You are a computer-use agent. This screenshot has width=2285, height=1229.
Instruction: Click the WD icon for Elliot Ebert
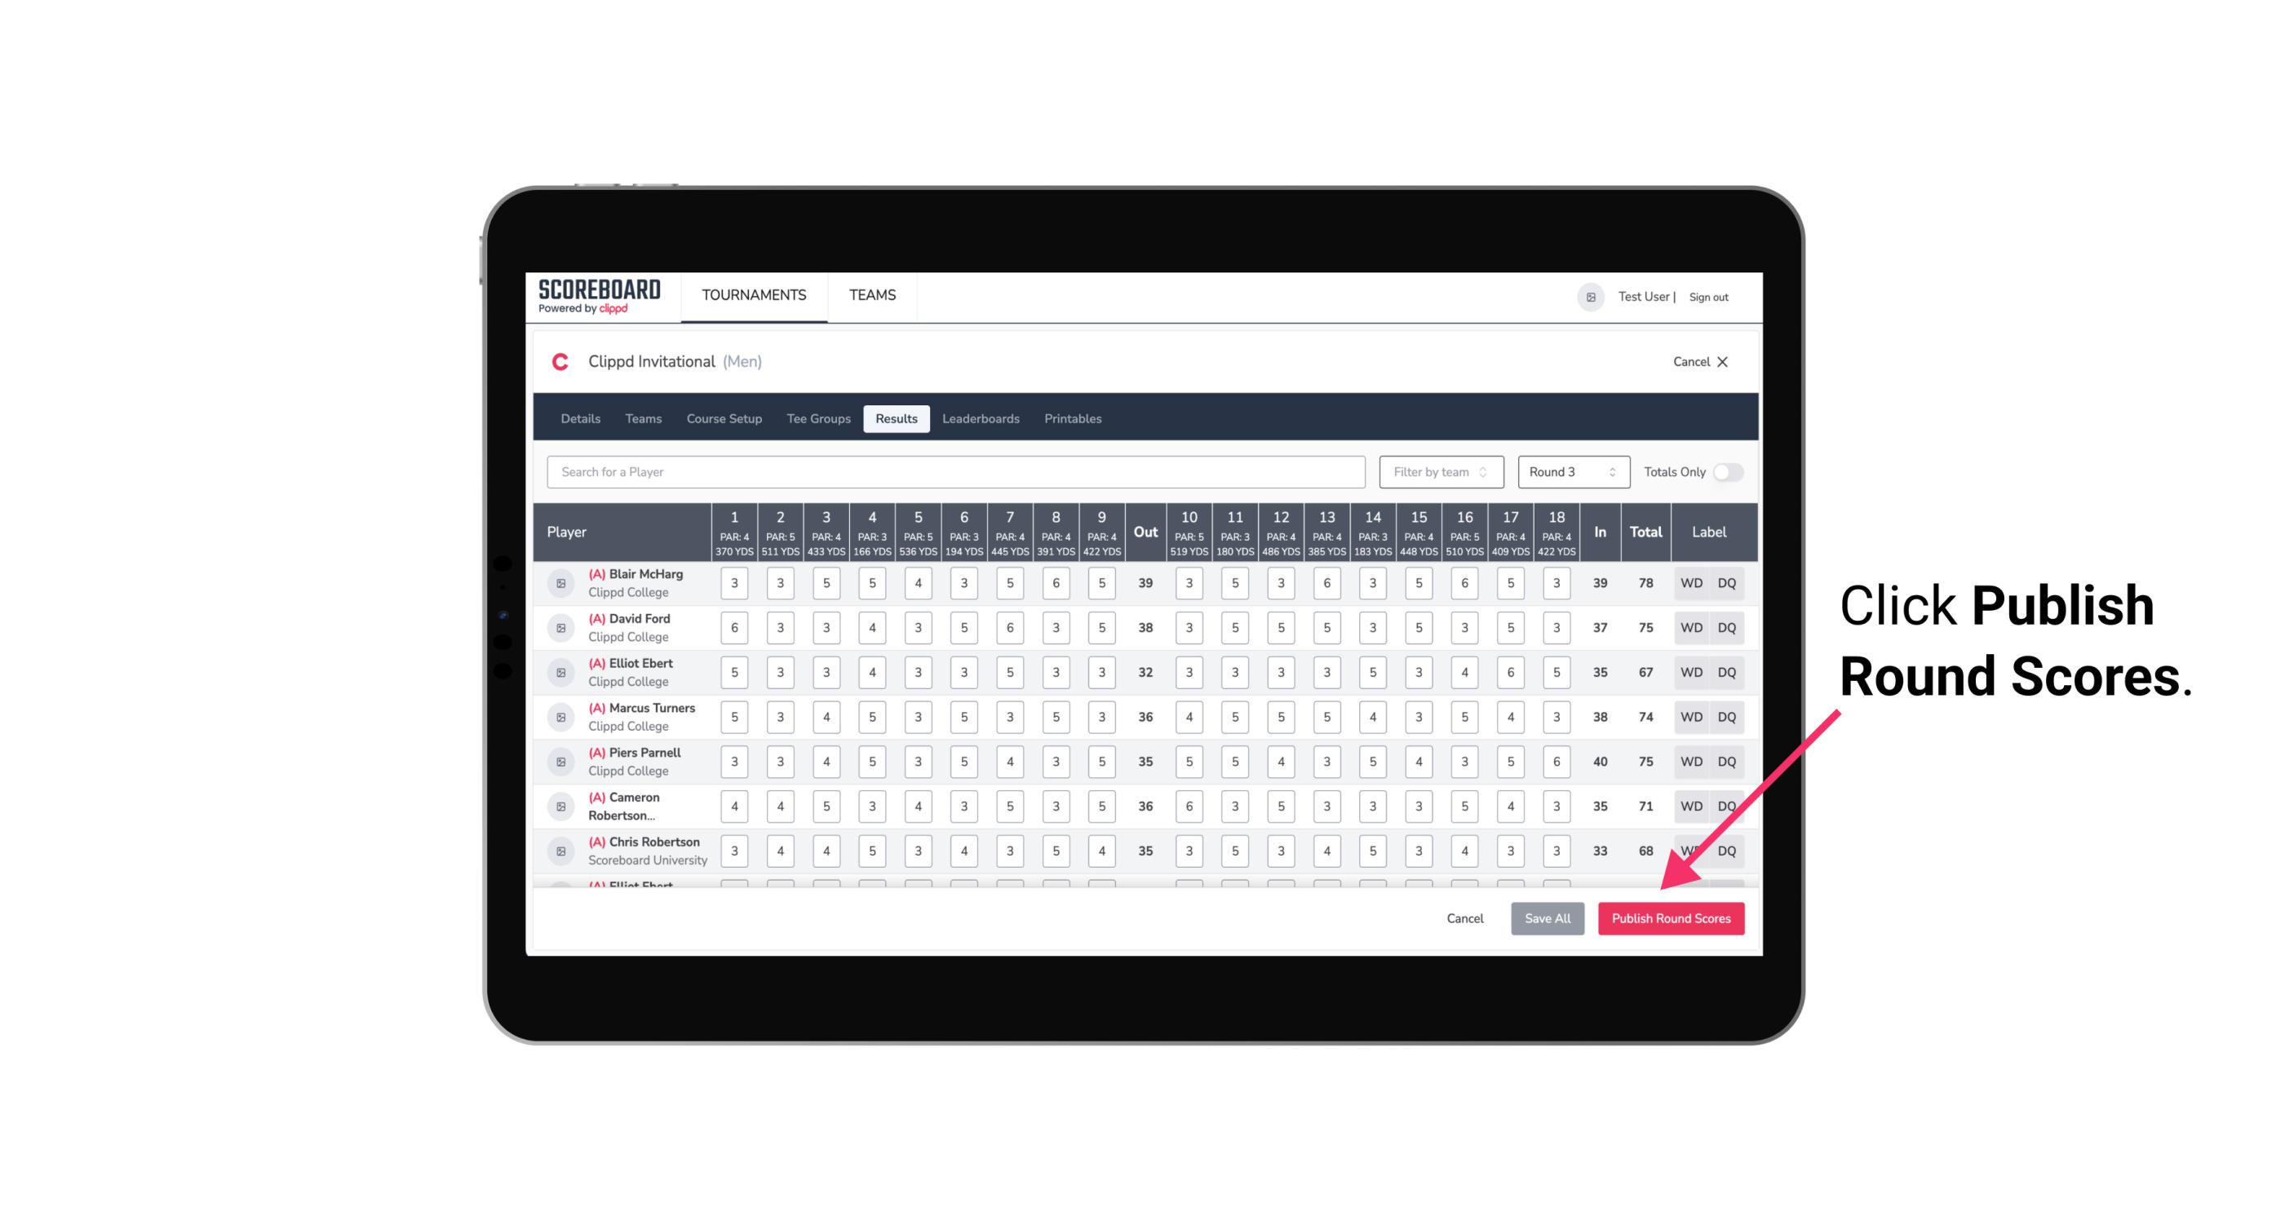click(1692, 672)
